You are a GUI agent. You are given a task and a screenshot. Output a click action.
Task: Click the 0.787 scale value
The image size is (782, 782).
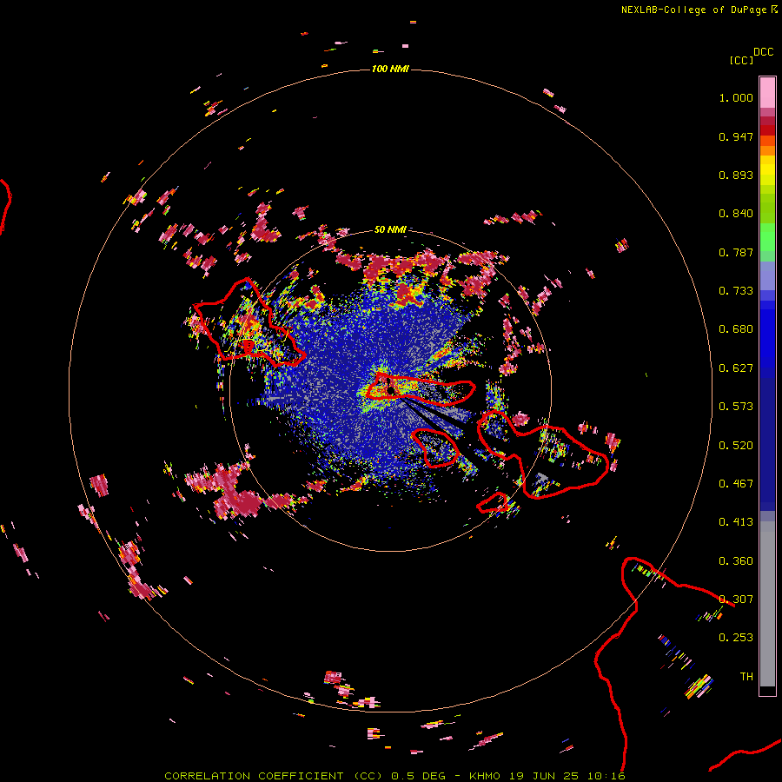[x=736, y=252]
